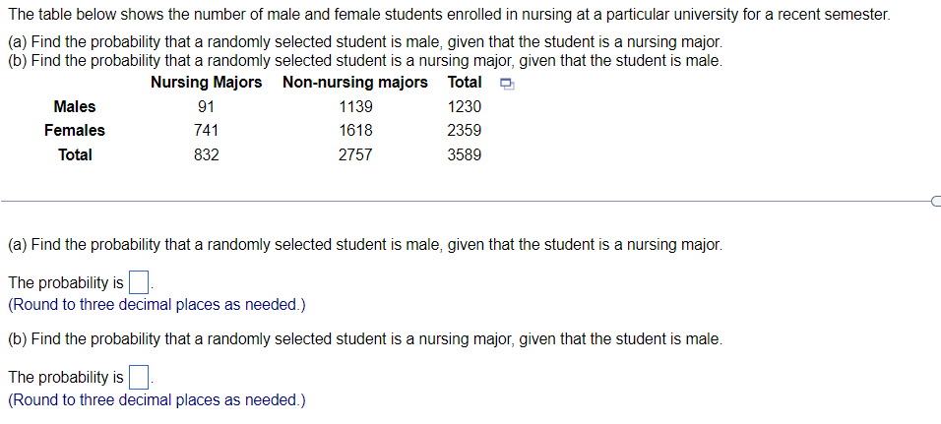941x424 pixels.
Task: Open the table pop-out icon beside Total
Action: click(507, 85)
